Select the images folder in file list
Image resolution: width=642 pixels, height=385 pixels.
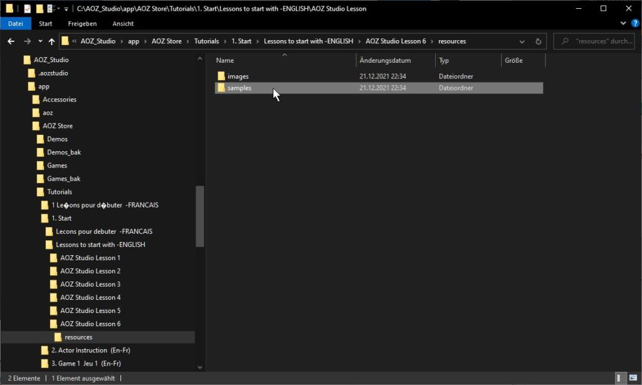pyautogui.click(x=238, y=76)
